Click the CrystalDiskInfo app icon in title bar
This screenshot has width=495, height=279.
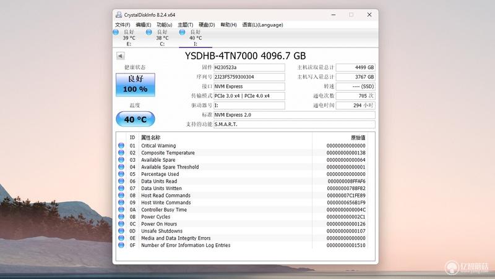(x=119, y=15)
